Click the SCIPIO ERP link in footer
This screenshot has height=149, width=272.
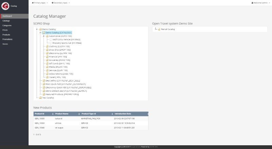(x=154, y=147)
